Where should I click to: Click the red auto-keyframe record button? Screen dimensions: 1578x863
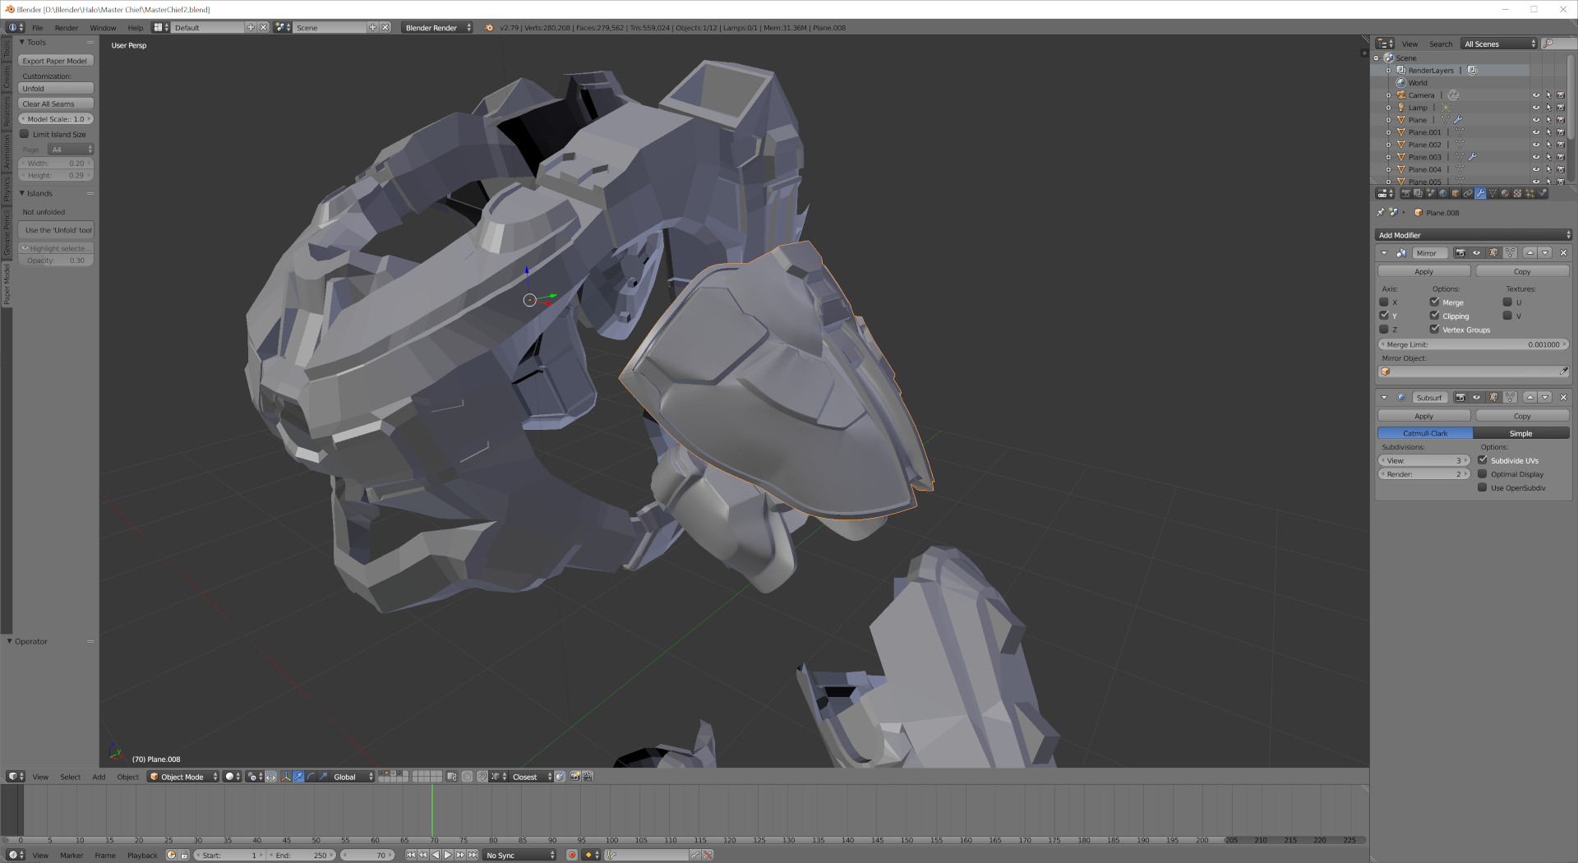[572, 856]
